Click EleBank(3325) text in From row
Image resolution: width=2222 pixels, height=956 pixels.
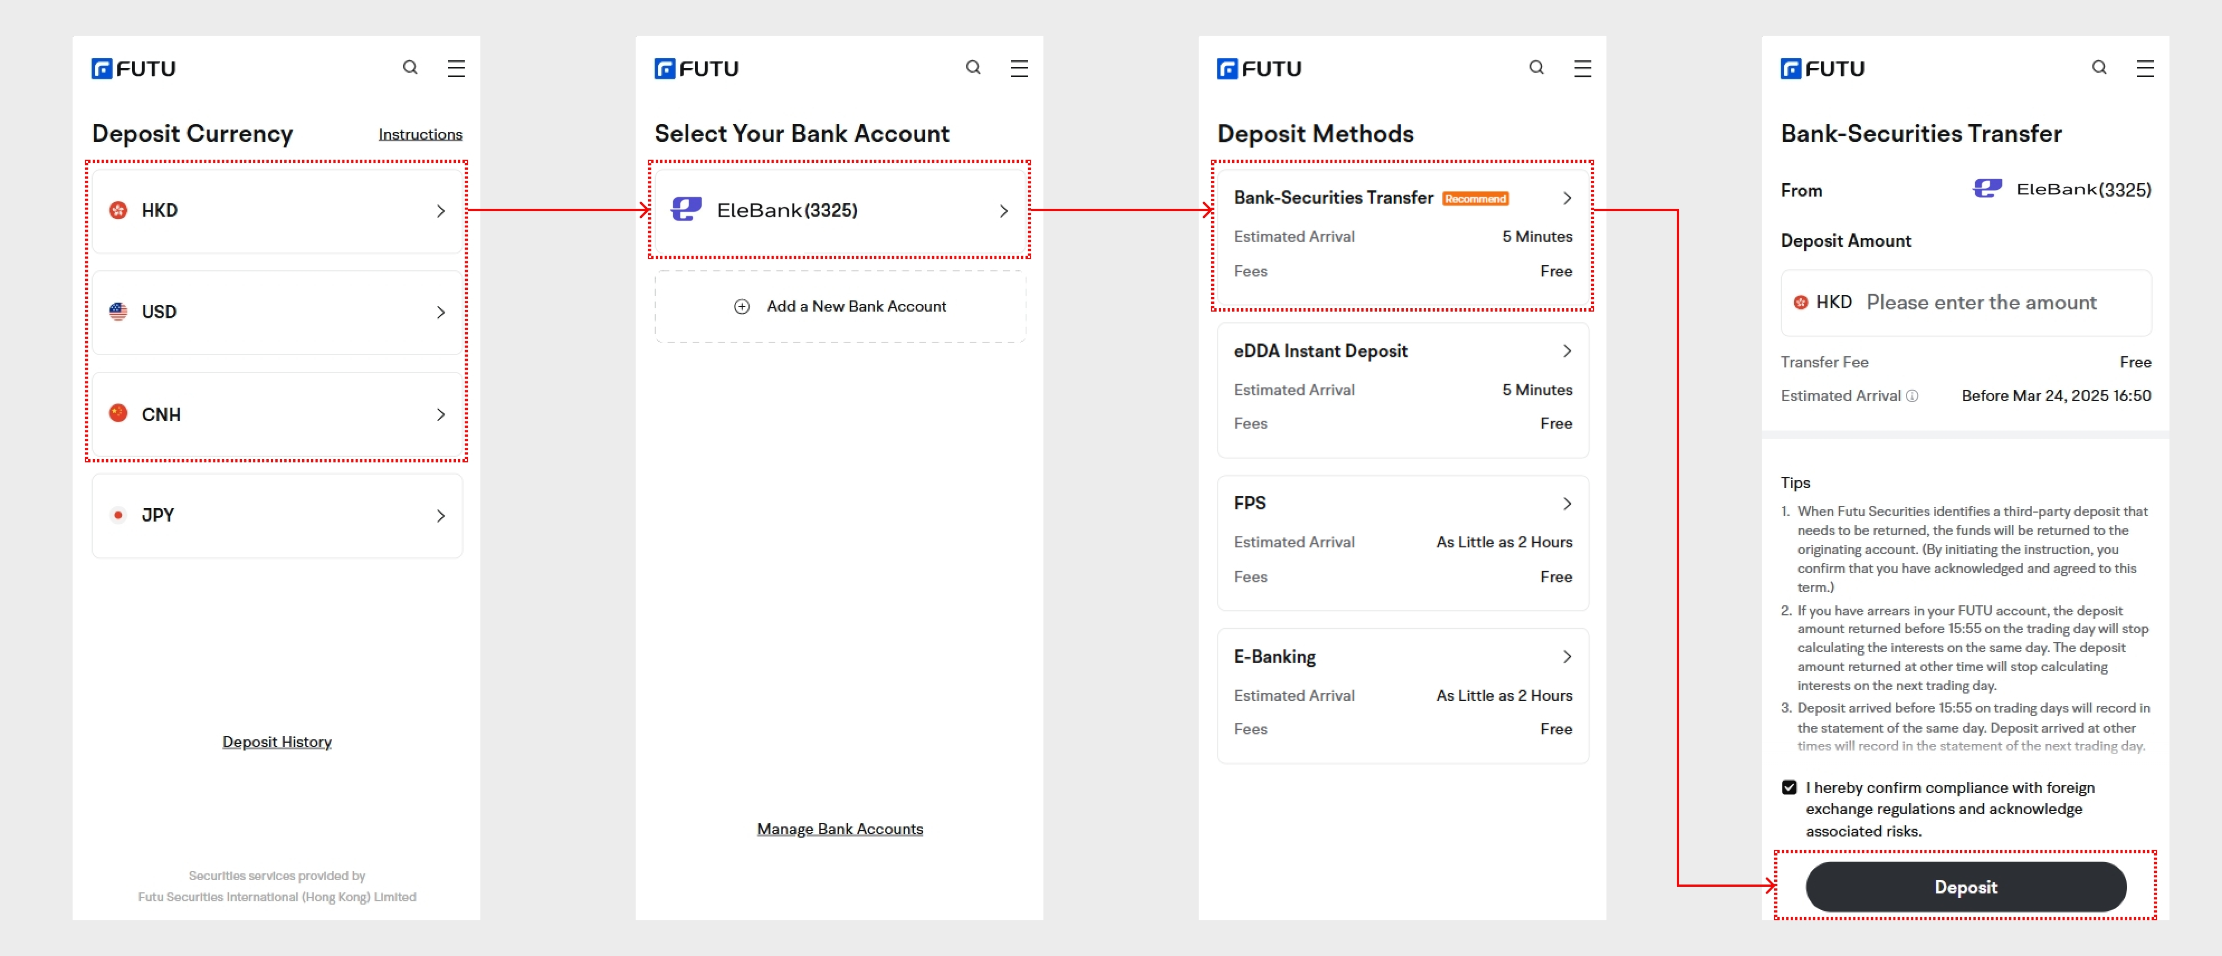coord(2084,190)
